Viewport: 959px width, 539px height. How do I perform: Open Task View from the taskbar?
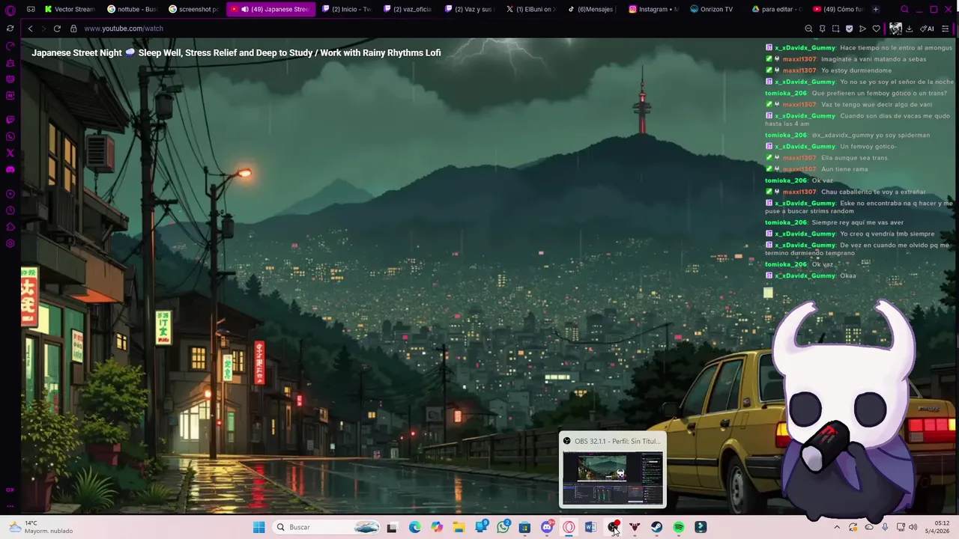point(392,527)
